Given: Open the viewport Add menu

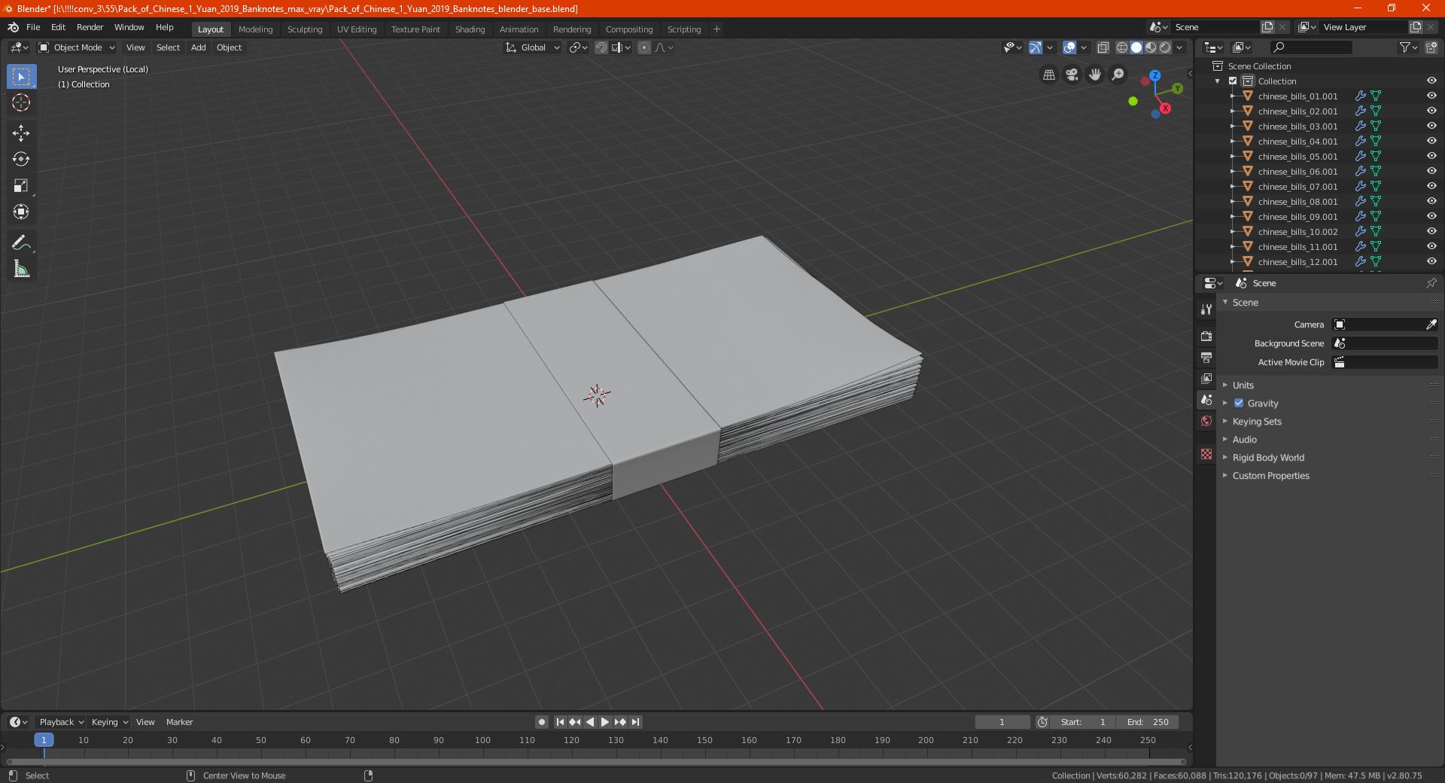Looking at the screenshot, I should 198,47.
